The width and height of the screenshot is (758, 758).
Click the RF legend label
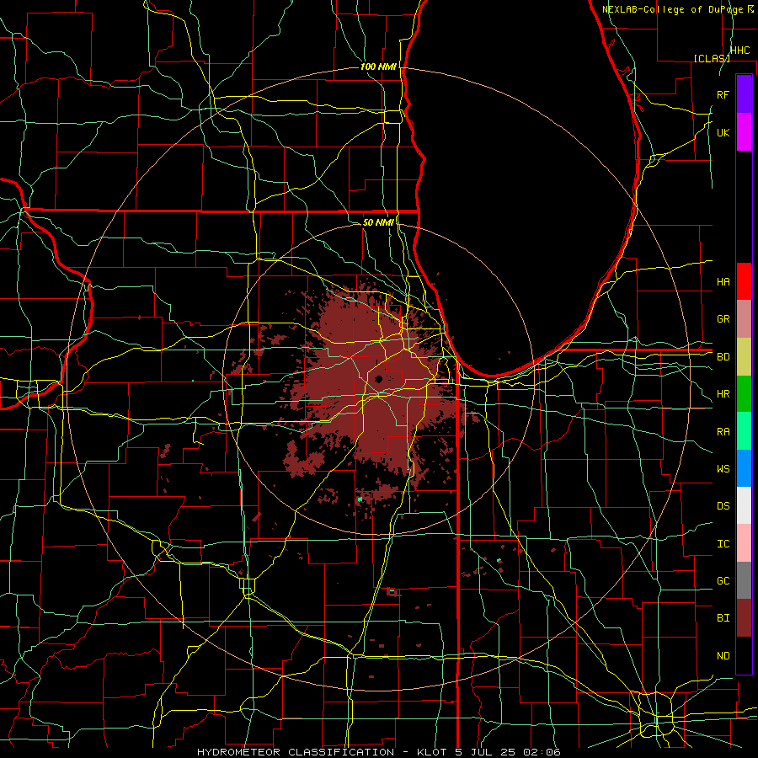723,94
